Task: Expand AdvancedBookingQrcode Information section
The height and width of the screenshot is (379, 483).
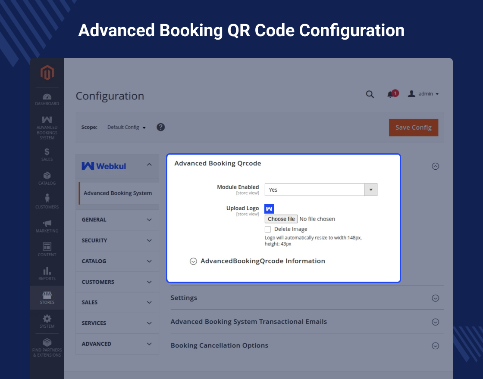Action: point(257,261)
